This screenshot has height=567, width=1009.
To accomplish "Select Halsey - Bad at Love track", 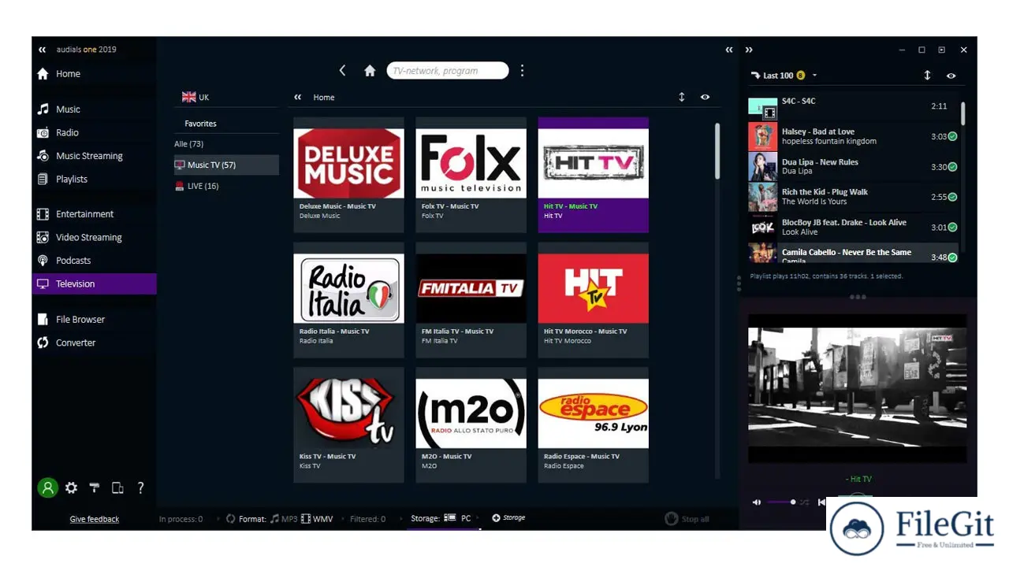I will click(853, 137).
